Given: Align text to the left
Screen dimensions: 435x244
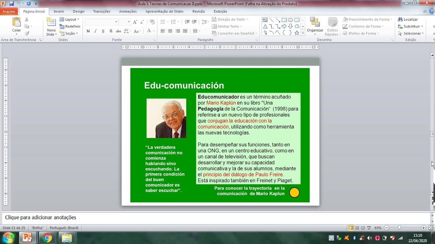Looking at the screenshot, I should [x=163, y=31].
